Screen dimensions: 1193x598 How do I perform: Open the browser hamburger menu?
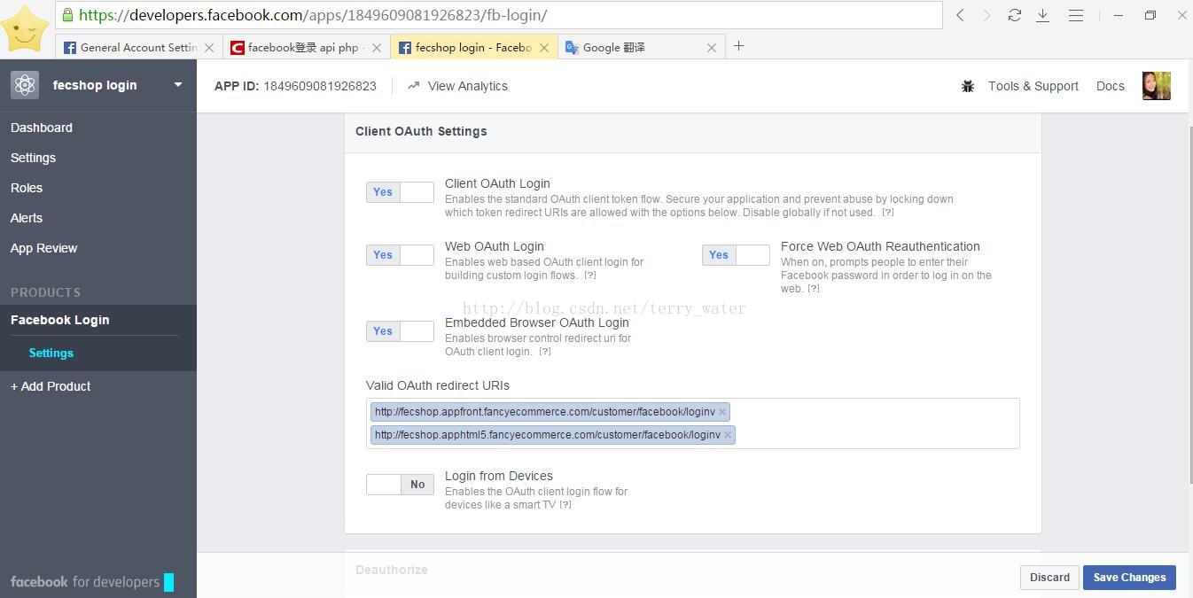pyautogui.click(x=1075, y=15)
